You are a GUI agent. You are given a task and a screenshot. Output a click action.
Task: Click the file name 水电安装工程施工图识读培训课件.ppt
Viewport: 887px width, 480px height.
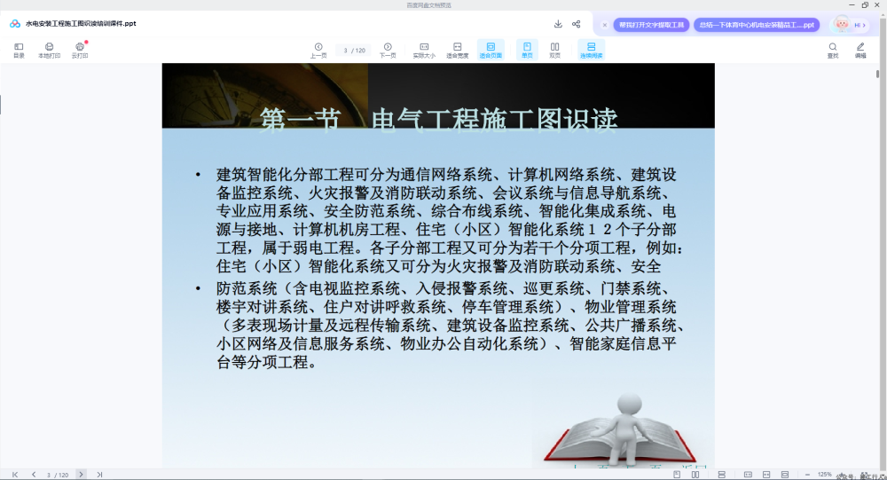click(81, 24)
